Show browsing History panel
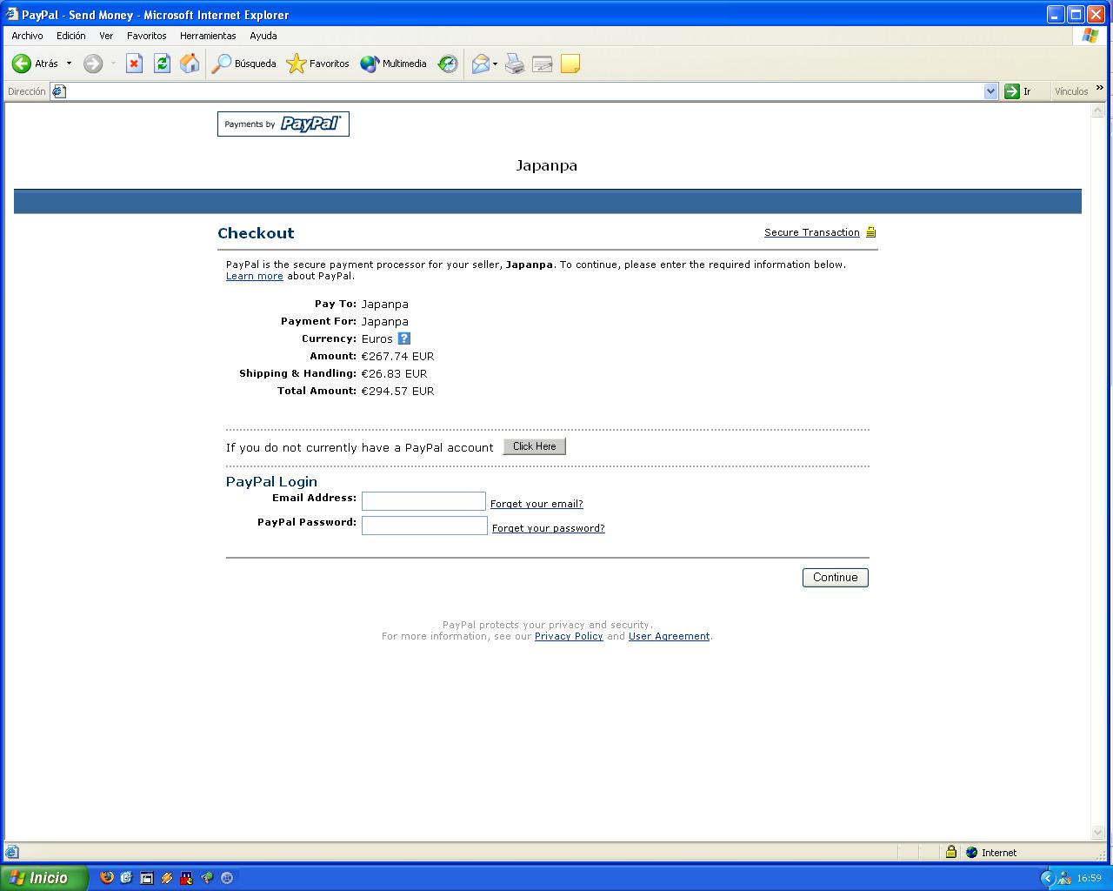The image size is (1113, 891). click(x=448, y=64)
